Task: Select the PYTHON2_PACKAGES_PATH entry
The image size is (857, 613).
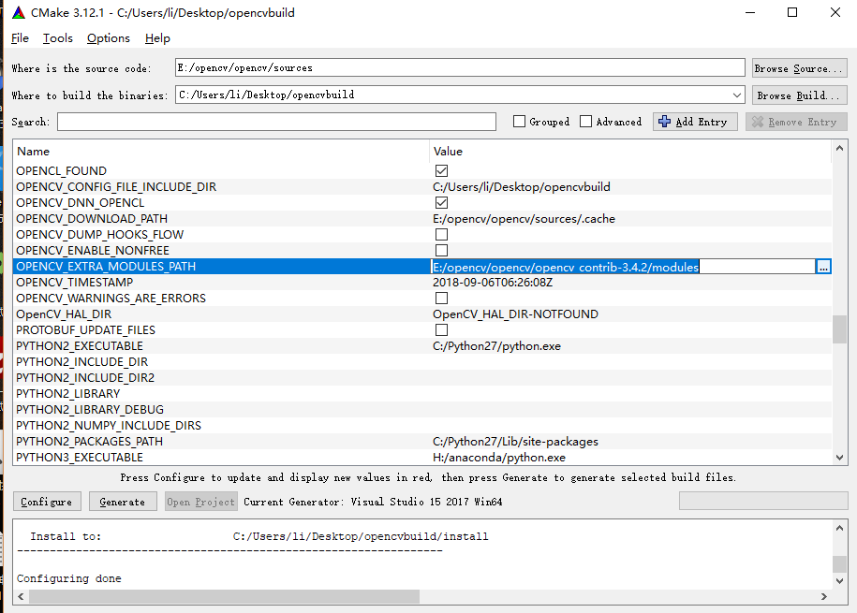Action: (x=89, y=441)
